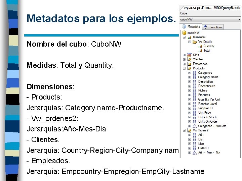Select the Año - Mes - Dia hierarchy

point(209,153)
